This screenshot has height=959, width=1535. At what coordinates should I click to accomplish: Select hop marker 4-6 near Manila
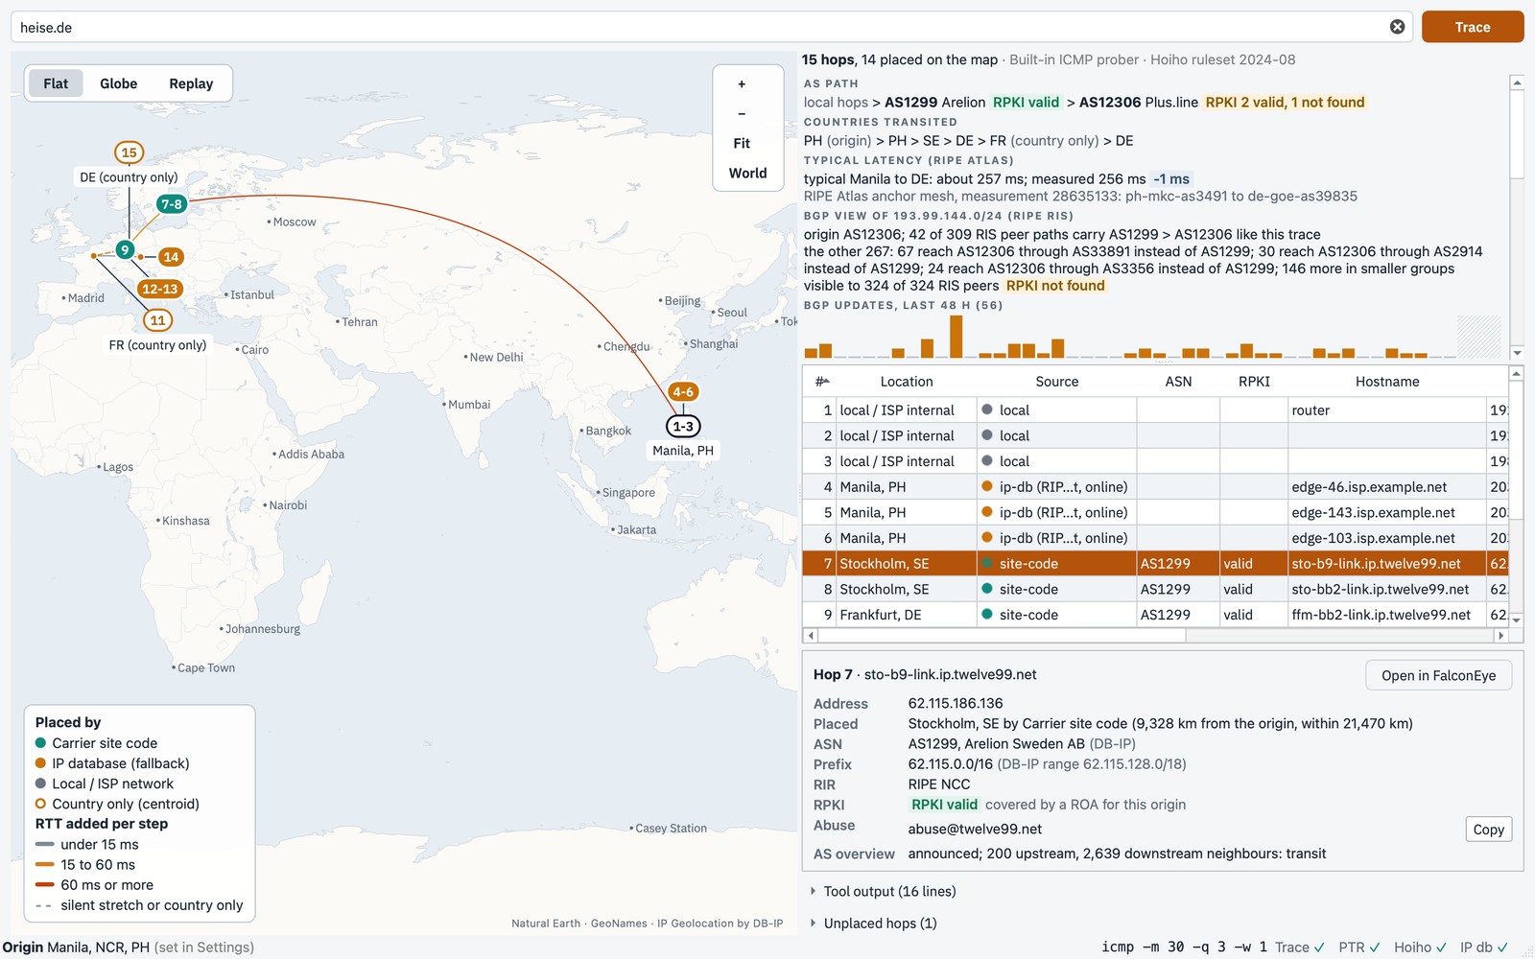pos(682,391)
